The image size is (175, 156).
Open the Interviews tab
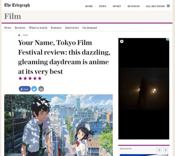tap(72, 28)
